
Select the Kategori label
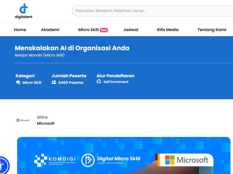coord(25,76)
